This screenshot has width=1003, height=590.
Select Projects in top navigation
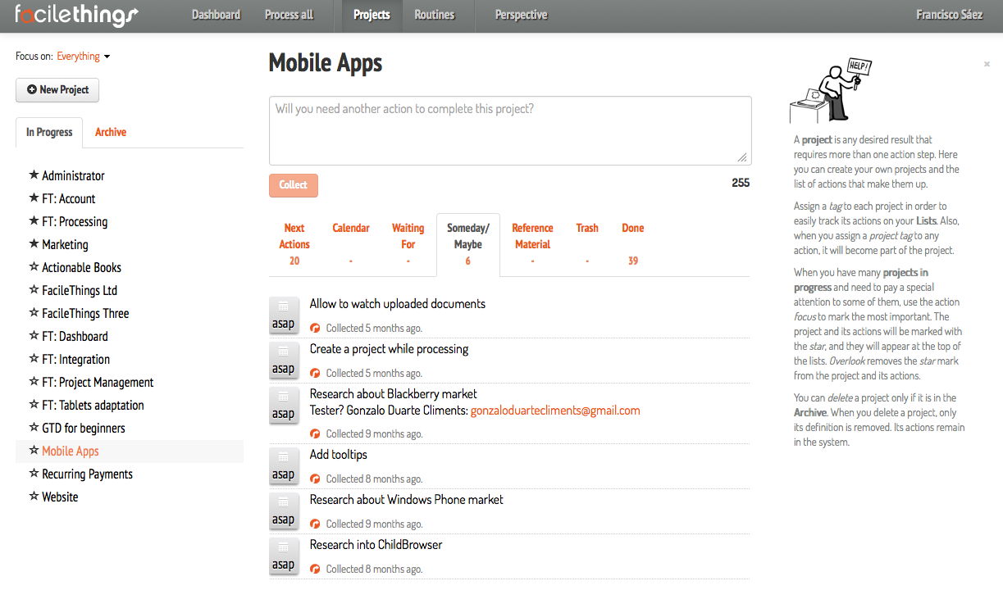372,15
